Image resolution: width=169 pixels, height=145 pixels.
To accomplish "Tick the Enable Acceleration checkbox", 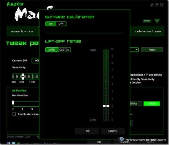I will click(x=14, y=114).
